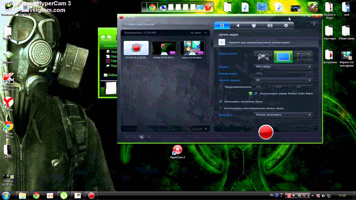Open the 'Desktop 26-08-20...' desktop video file
356x200 pixels.
pos(8,180)
